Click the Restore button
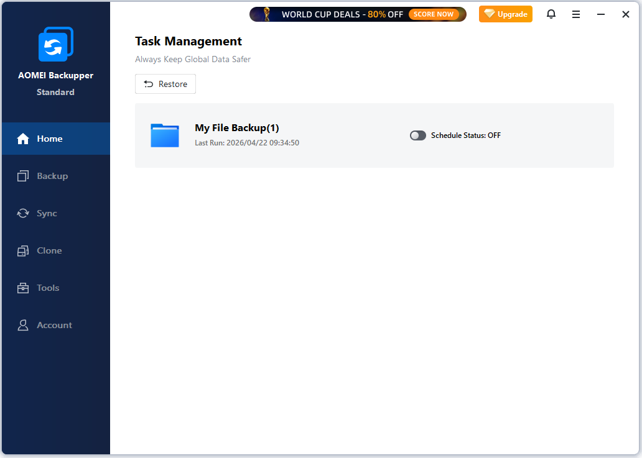Viewport: 642px width, 458px height. (x=165, y=84)
